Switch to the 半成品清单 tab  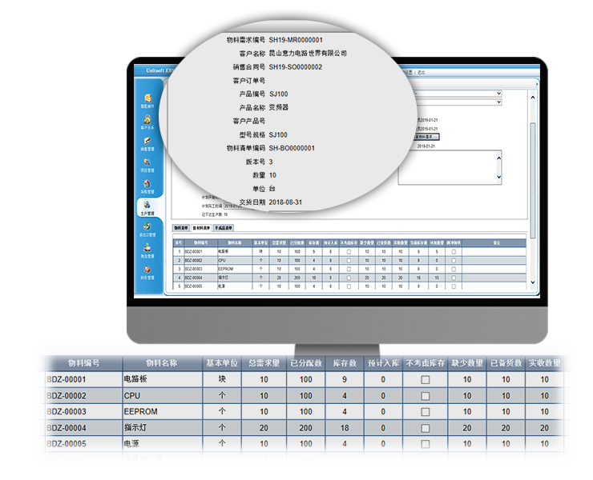click(x=224, y=228)
